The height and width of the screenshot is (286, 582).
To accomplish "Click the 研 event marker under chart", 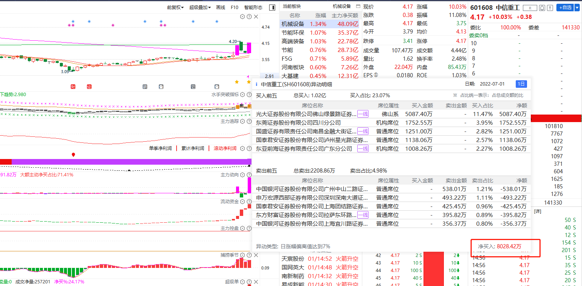I will tap(145, 87).
